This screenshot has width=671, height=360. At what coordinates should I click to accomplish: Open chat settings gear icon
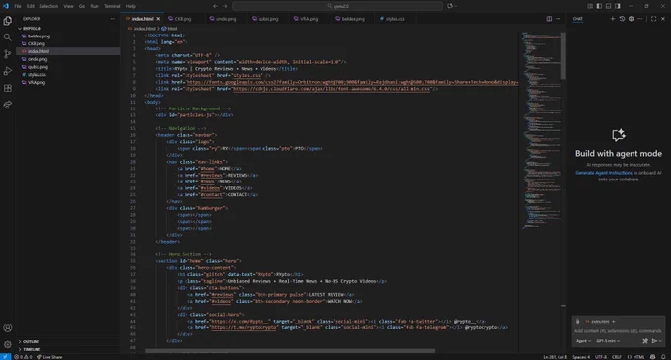pyautogui.click(x=631, y=19)
